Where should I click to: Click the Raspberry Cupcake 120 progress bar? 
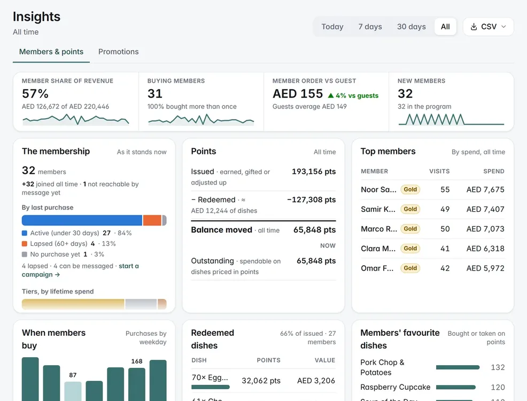tap(456, 387)
